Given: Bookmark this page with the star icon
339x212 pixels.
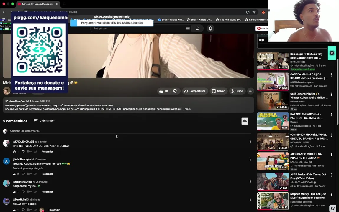Looking at the screenshot, I should click(254, 12).
